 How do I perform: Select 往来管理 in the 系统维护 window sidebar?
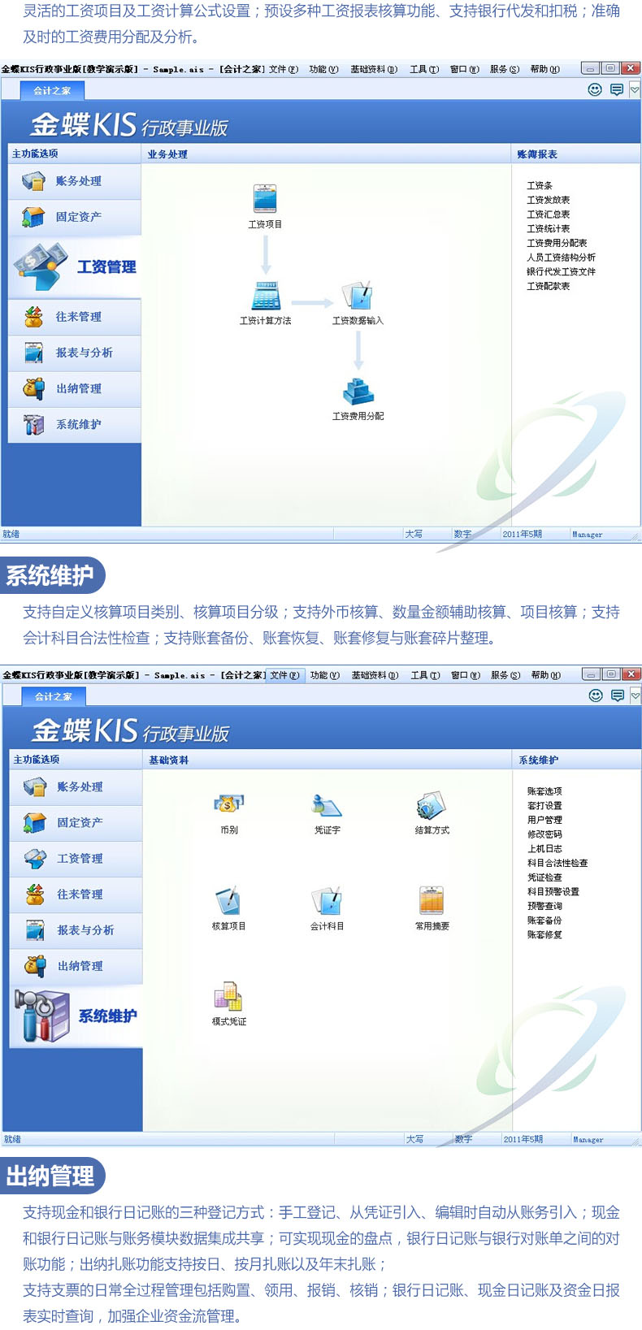[x=76, y=895]
